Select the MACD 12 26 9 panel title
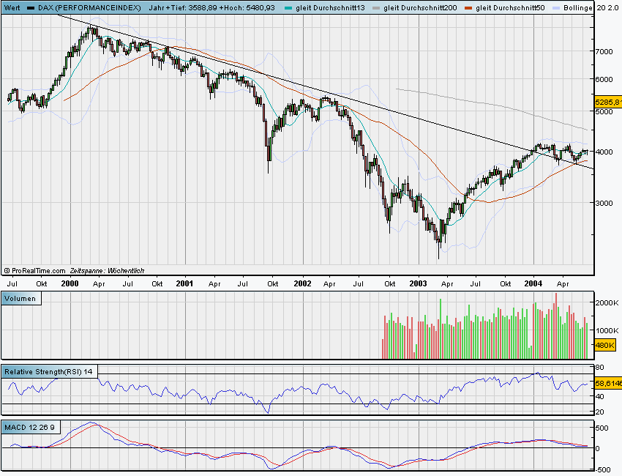Image resolution: width=622 pixels, height=476 pixels. pos(31,428)
